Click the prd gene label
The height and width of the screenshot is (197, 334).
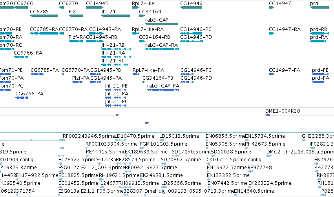click(x=314, y=4)
